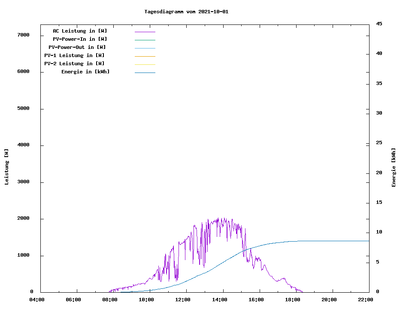Select the Energie in [kWh] legend label
The width and height of the screenshot is (412, 309).
(85, 72)
